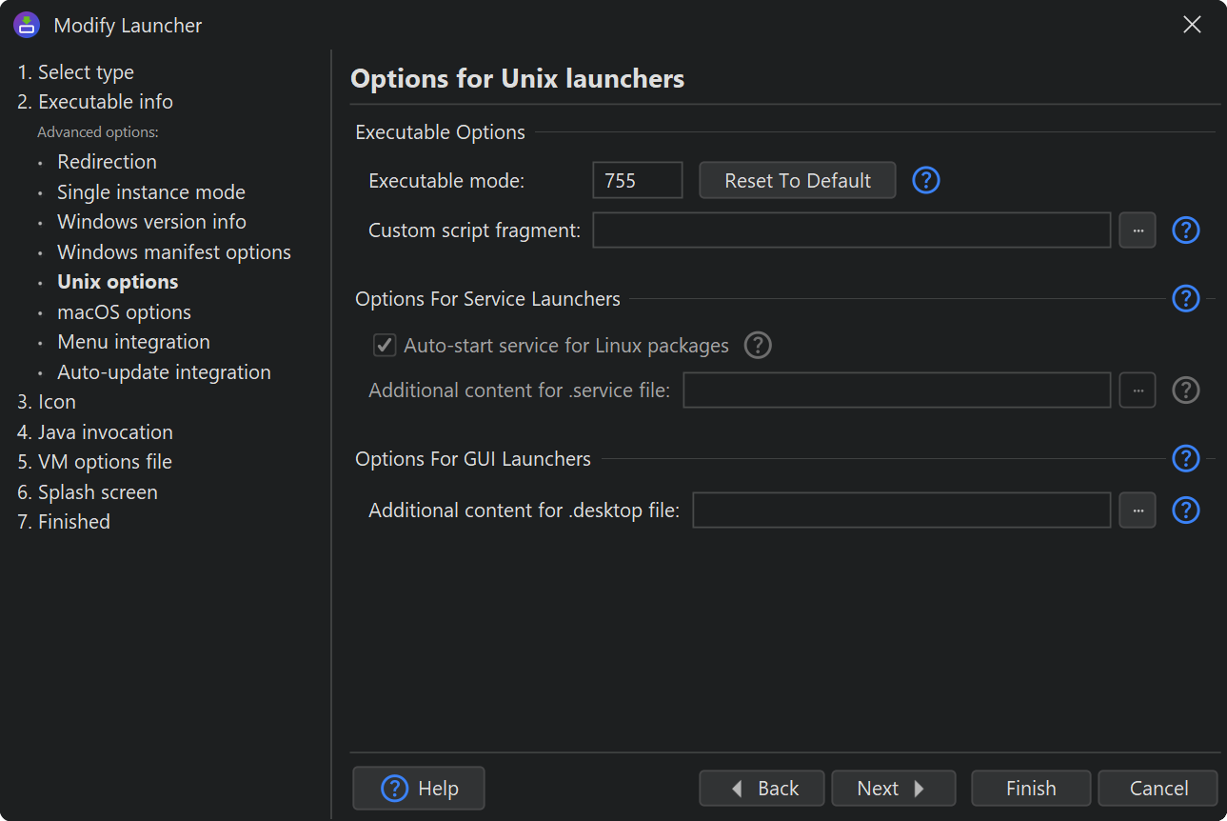Click the Next button
This screenshot has height=821, width=1227.
coord(892,789)
